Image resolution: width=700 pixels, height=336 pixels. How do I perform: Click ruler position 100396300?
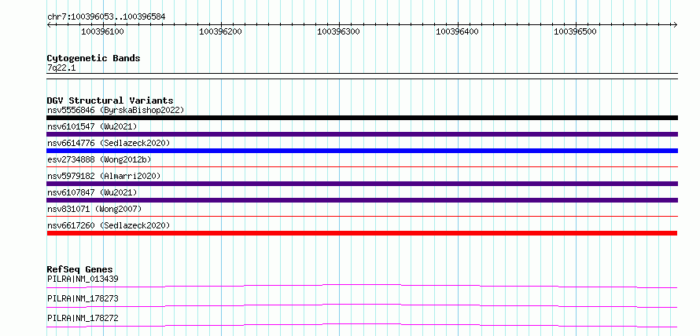338,31
